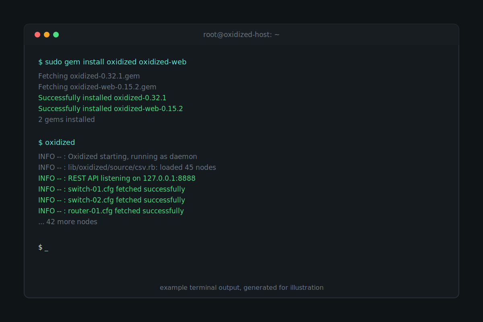
Task: Click the '$ oxidized' command line
Action: tap(57, 142)
